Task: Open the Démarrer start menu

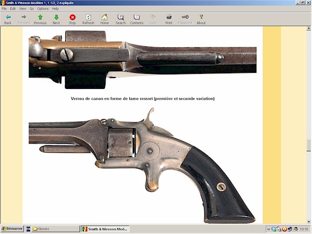Action: [12, 229]
